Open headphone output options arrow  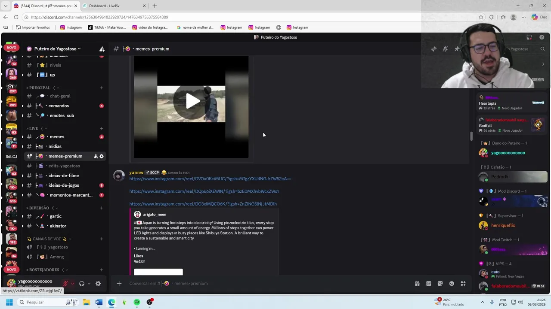[x=89, y=283]
